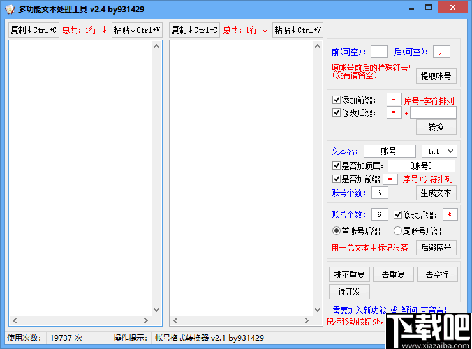This screenshot has height=349, width=472.
Task: Paste into left pane with 粘贴 Ctrl+V
Action: pyautogui.click(x=137, y=30)
